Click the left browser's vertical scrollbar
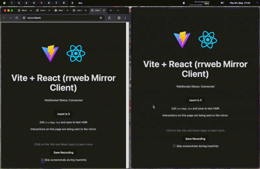The width and height of the screenshot is (260, 169). coord(127,95)
